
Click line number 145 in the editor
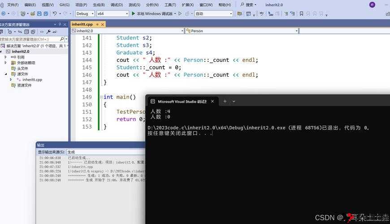pos(87,67)
